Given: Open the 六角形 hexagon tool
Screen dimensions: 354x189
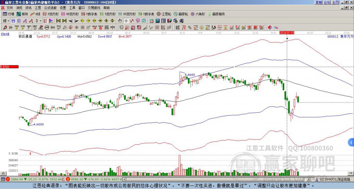Looking at the screenshot, I should pos(198,14).
